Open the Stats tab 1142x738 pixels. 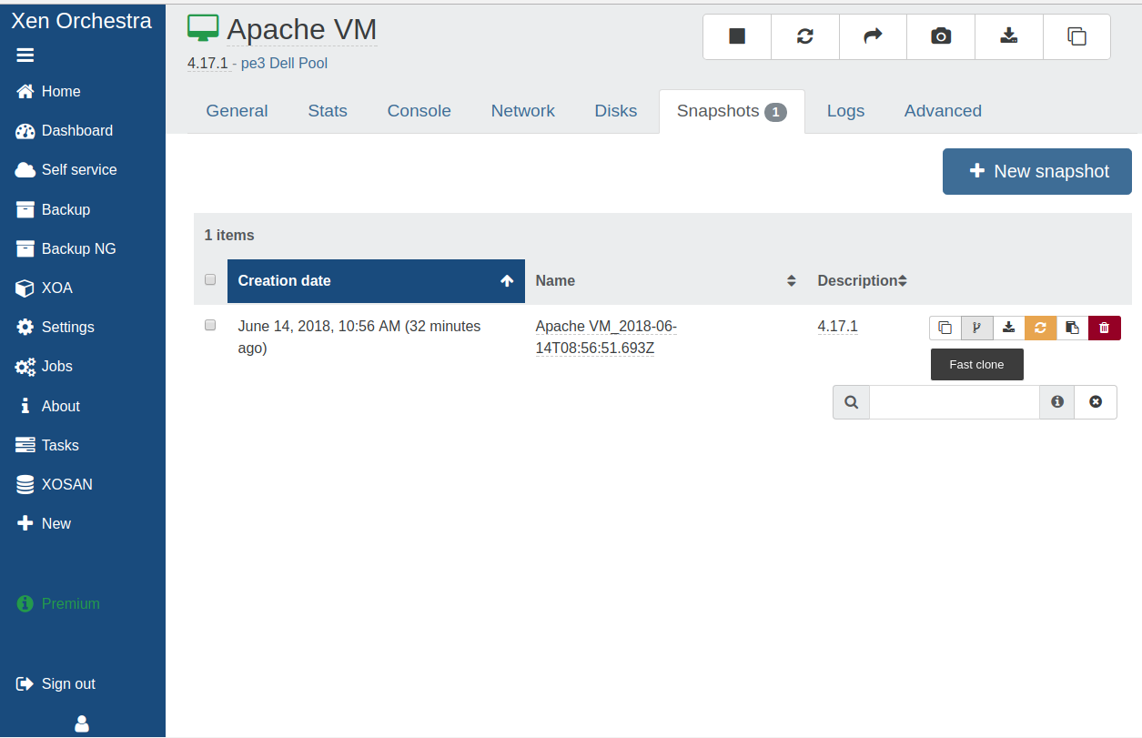pos(328,111)
